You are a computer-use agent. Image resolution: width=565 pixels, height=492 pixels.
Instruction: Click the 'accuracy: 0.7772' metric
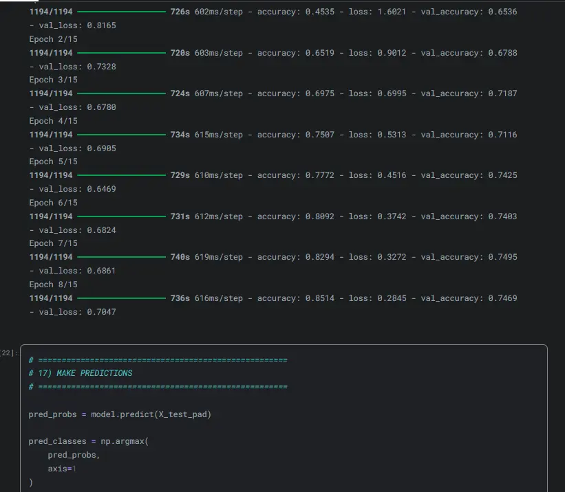296,175
